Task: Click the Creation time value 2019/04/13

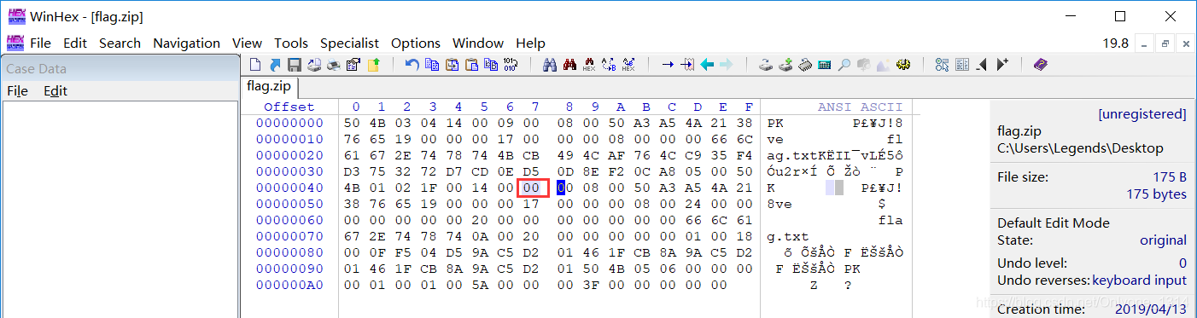Action: coord(1150,309)
